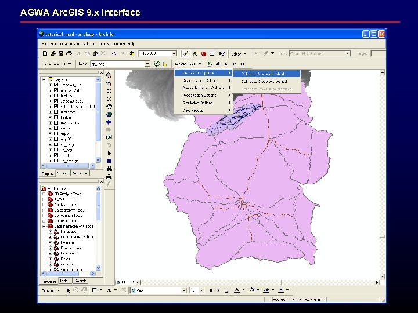This screenshot has height=313, width=418.
Task: Click the AGWA toolbar P button
Action: click(234, 64)
